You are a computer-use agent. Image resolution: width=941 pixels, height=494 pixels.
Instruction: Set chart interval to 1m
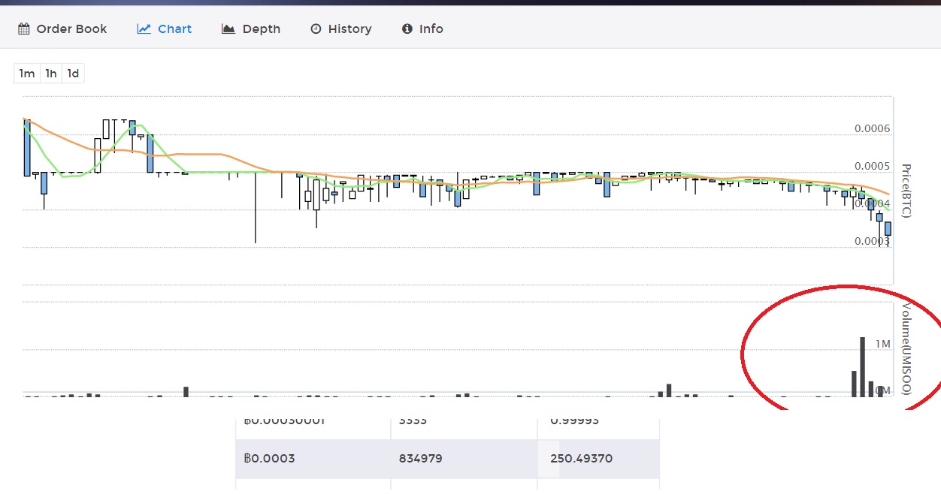(x=27, y=74)
